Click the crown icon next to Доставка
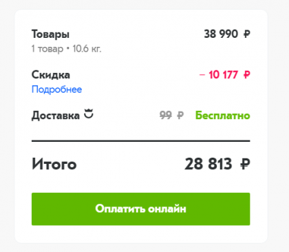Viewport: 289px width, 252px height. (89, 114)
